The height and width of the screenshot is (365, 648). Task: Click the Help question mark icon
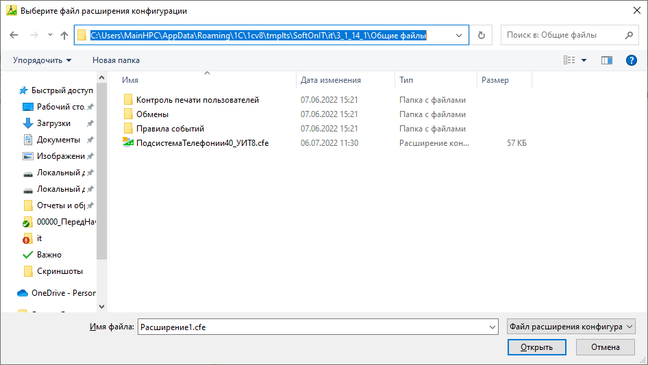point(632,60)
